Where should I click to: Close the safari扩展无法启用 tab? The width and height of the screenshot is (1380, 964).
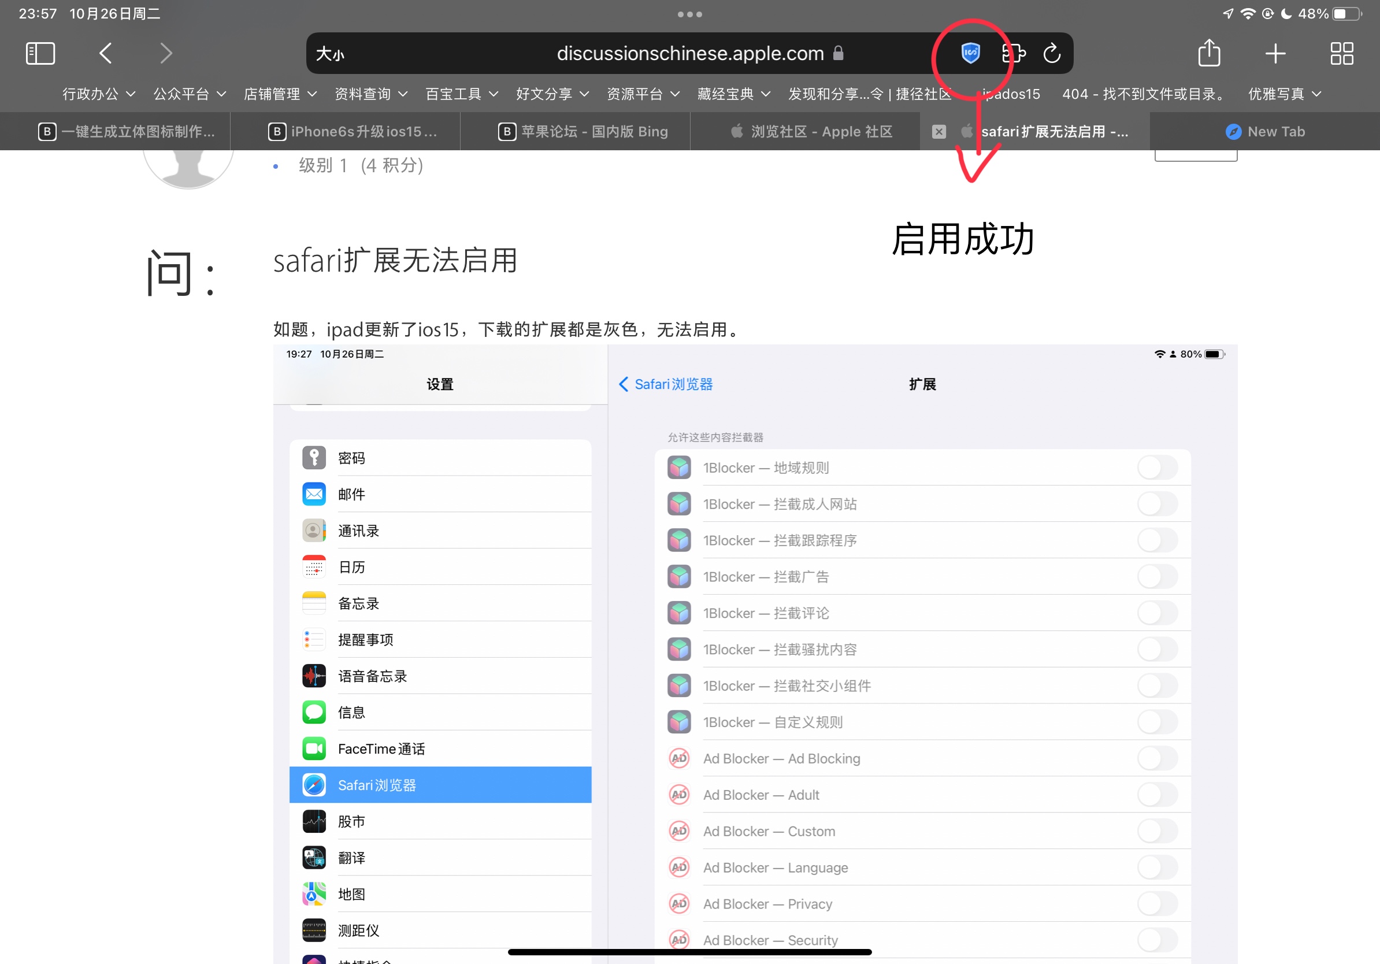click(x=939, y=132)
